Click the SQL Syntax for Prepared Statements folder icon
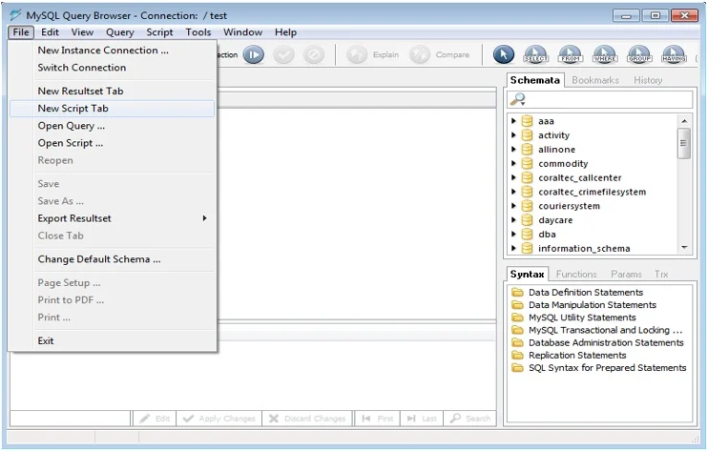 pos(517,368)
